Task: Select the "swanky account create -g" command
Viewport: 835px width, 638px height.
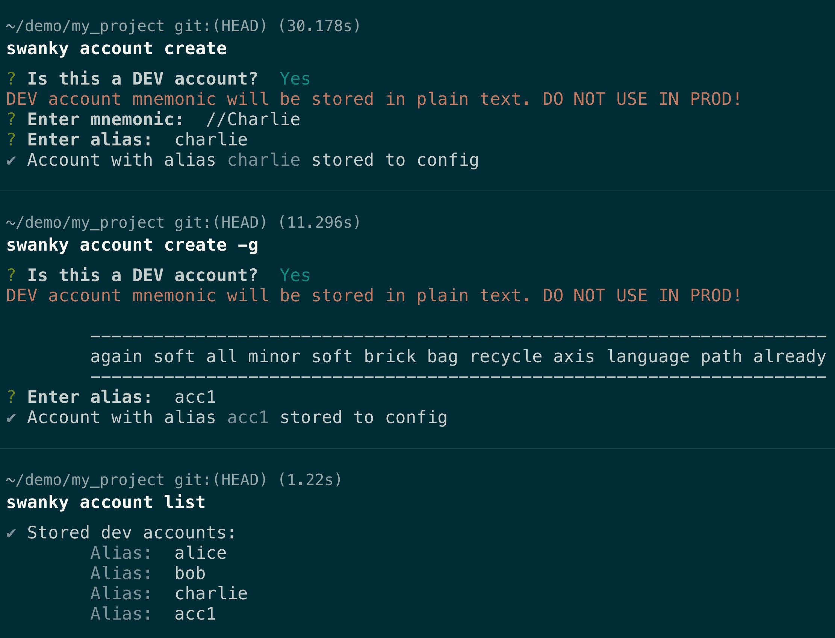Action: click(x=132, y=245)
